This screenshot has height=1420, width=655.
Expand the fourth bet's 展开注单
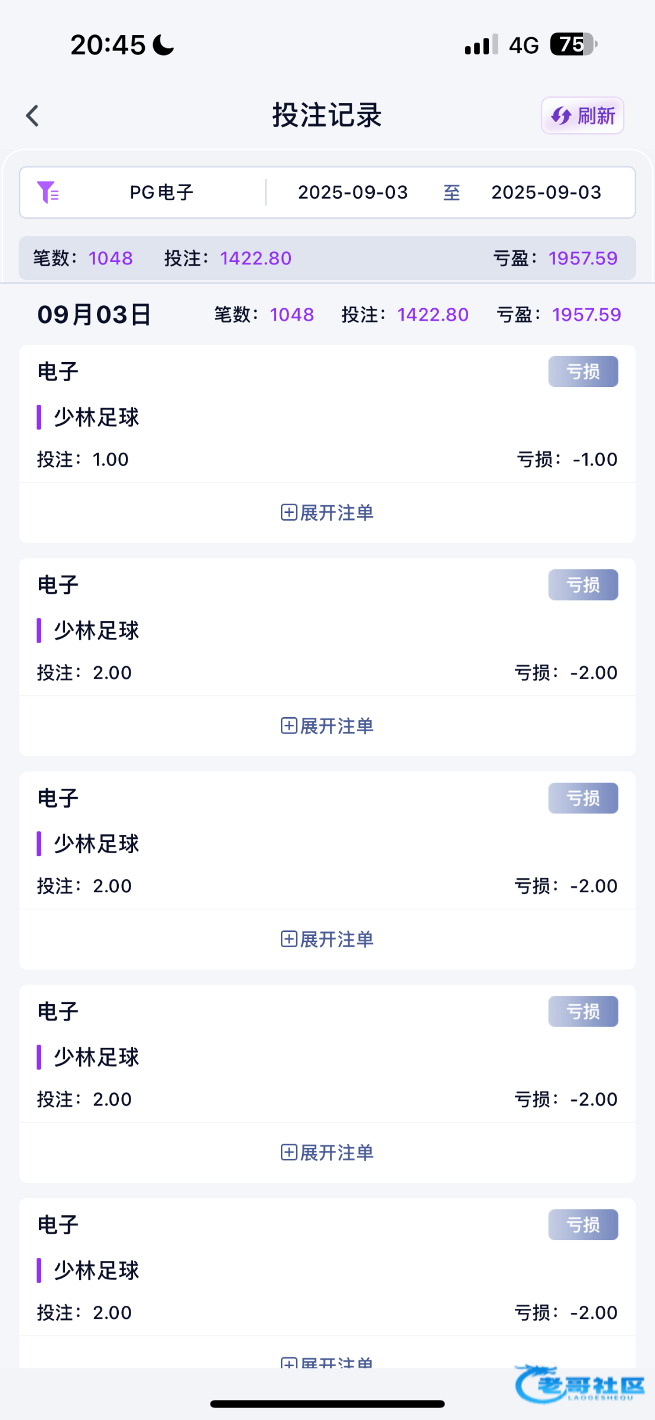pyautogui.click(x=327, y=1153)
